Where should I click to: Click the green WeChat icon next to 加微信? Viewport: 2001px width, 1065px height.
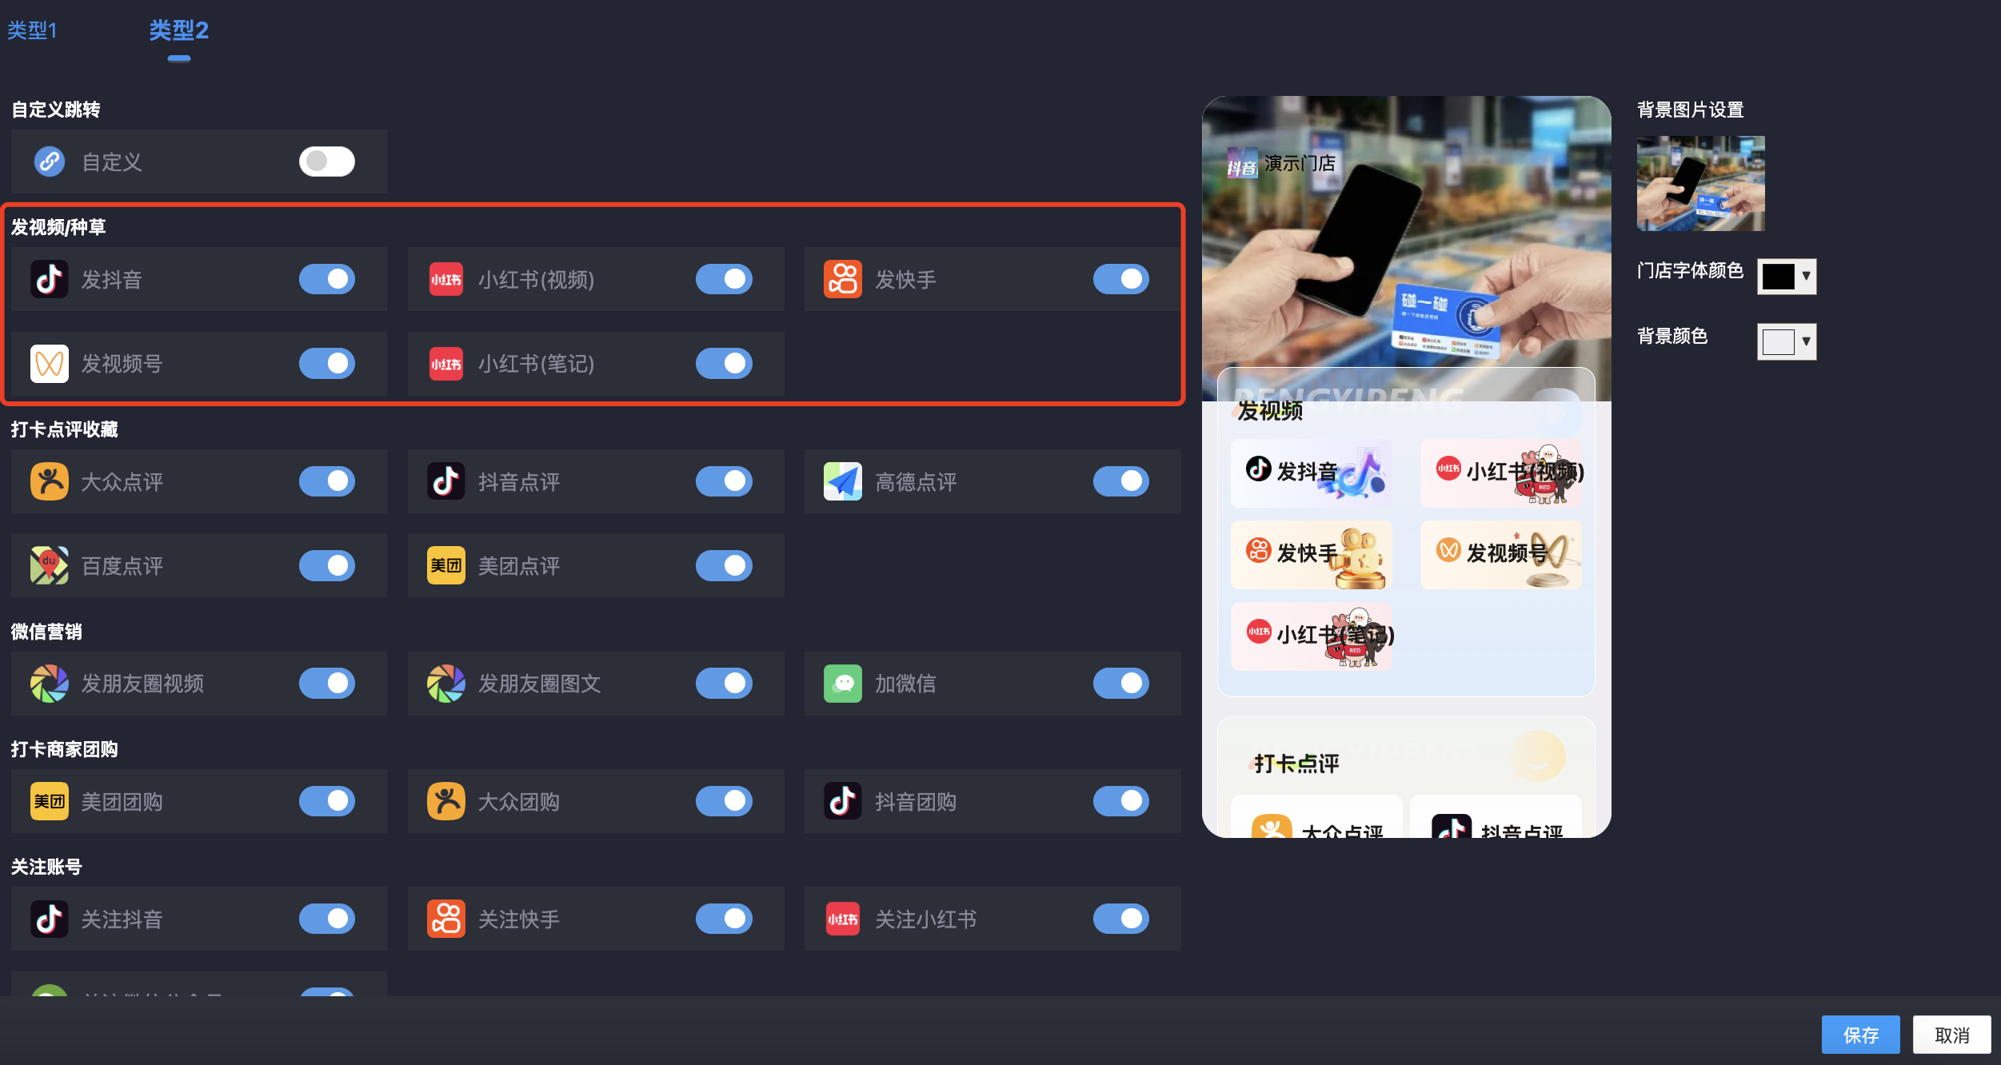(x=842, y=684)
